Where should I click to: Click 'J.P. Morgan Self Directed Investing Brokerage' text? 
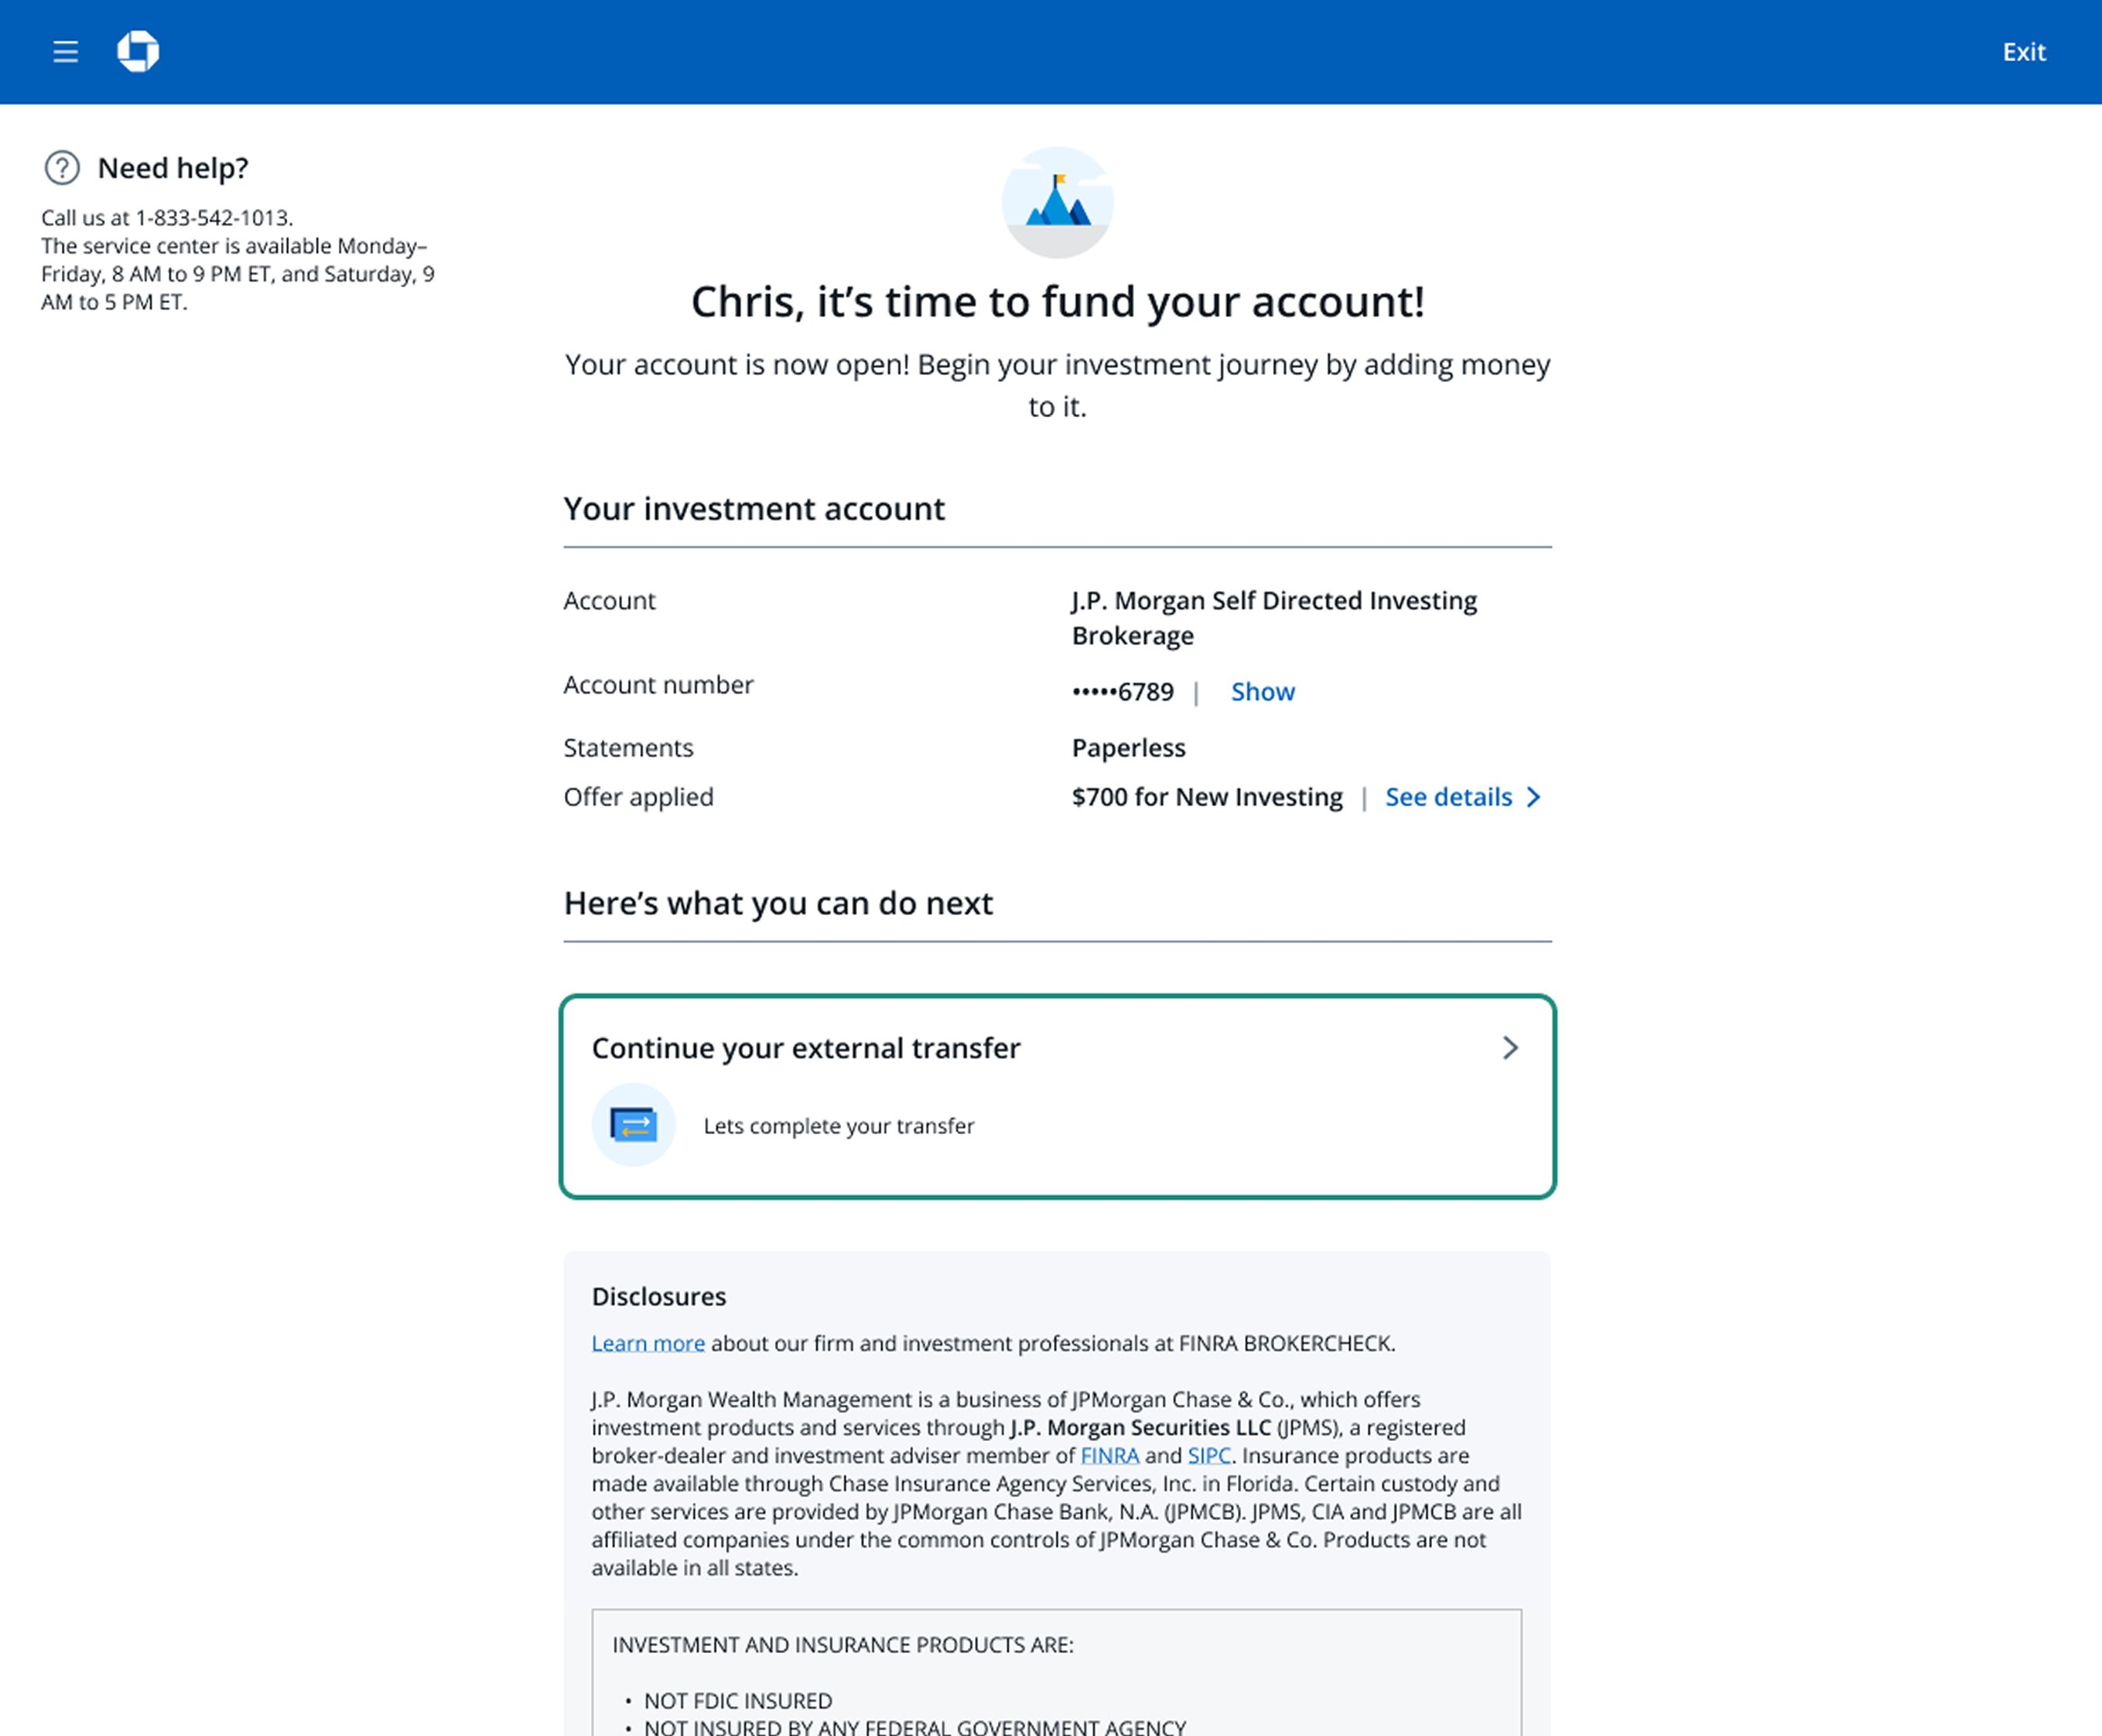[1274, 618]
